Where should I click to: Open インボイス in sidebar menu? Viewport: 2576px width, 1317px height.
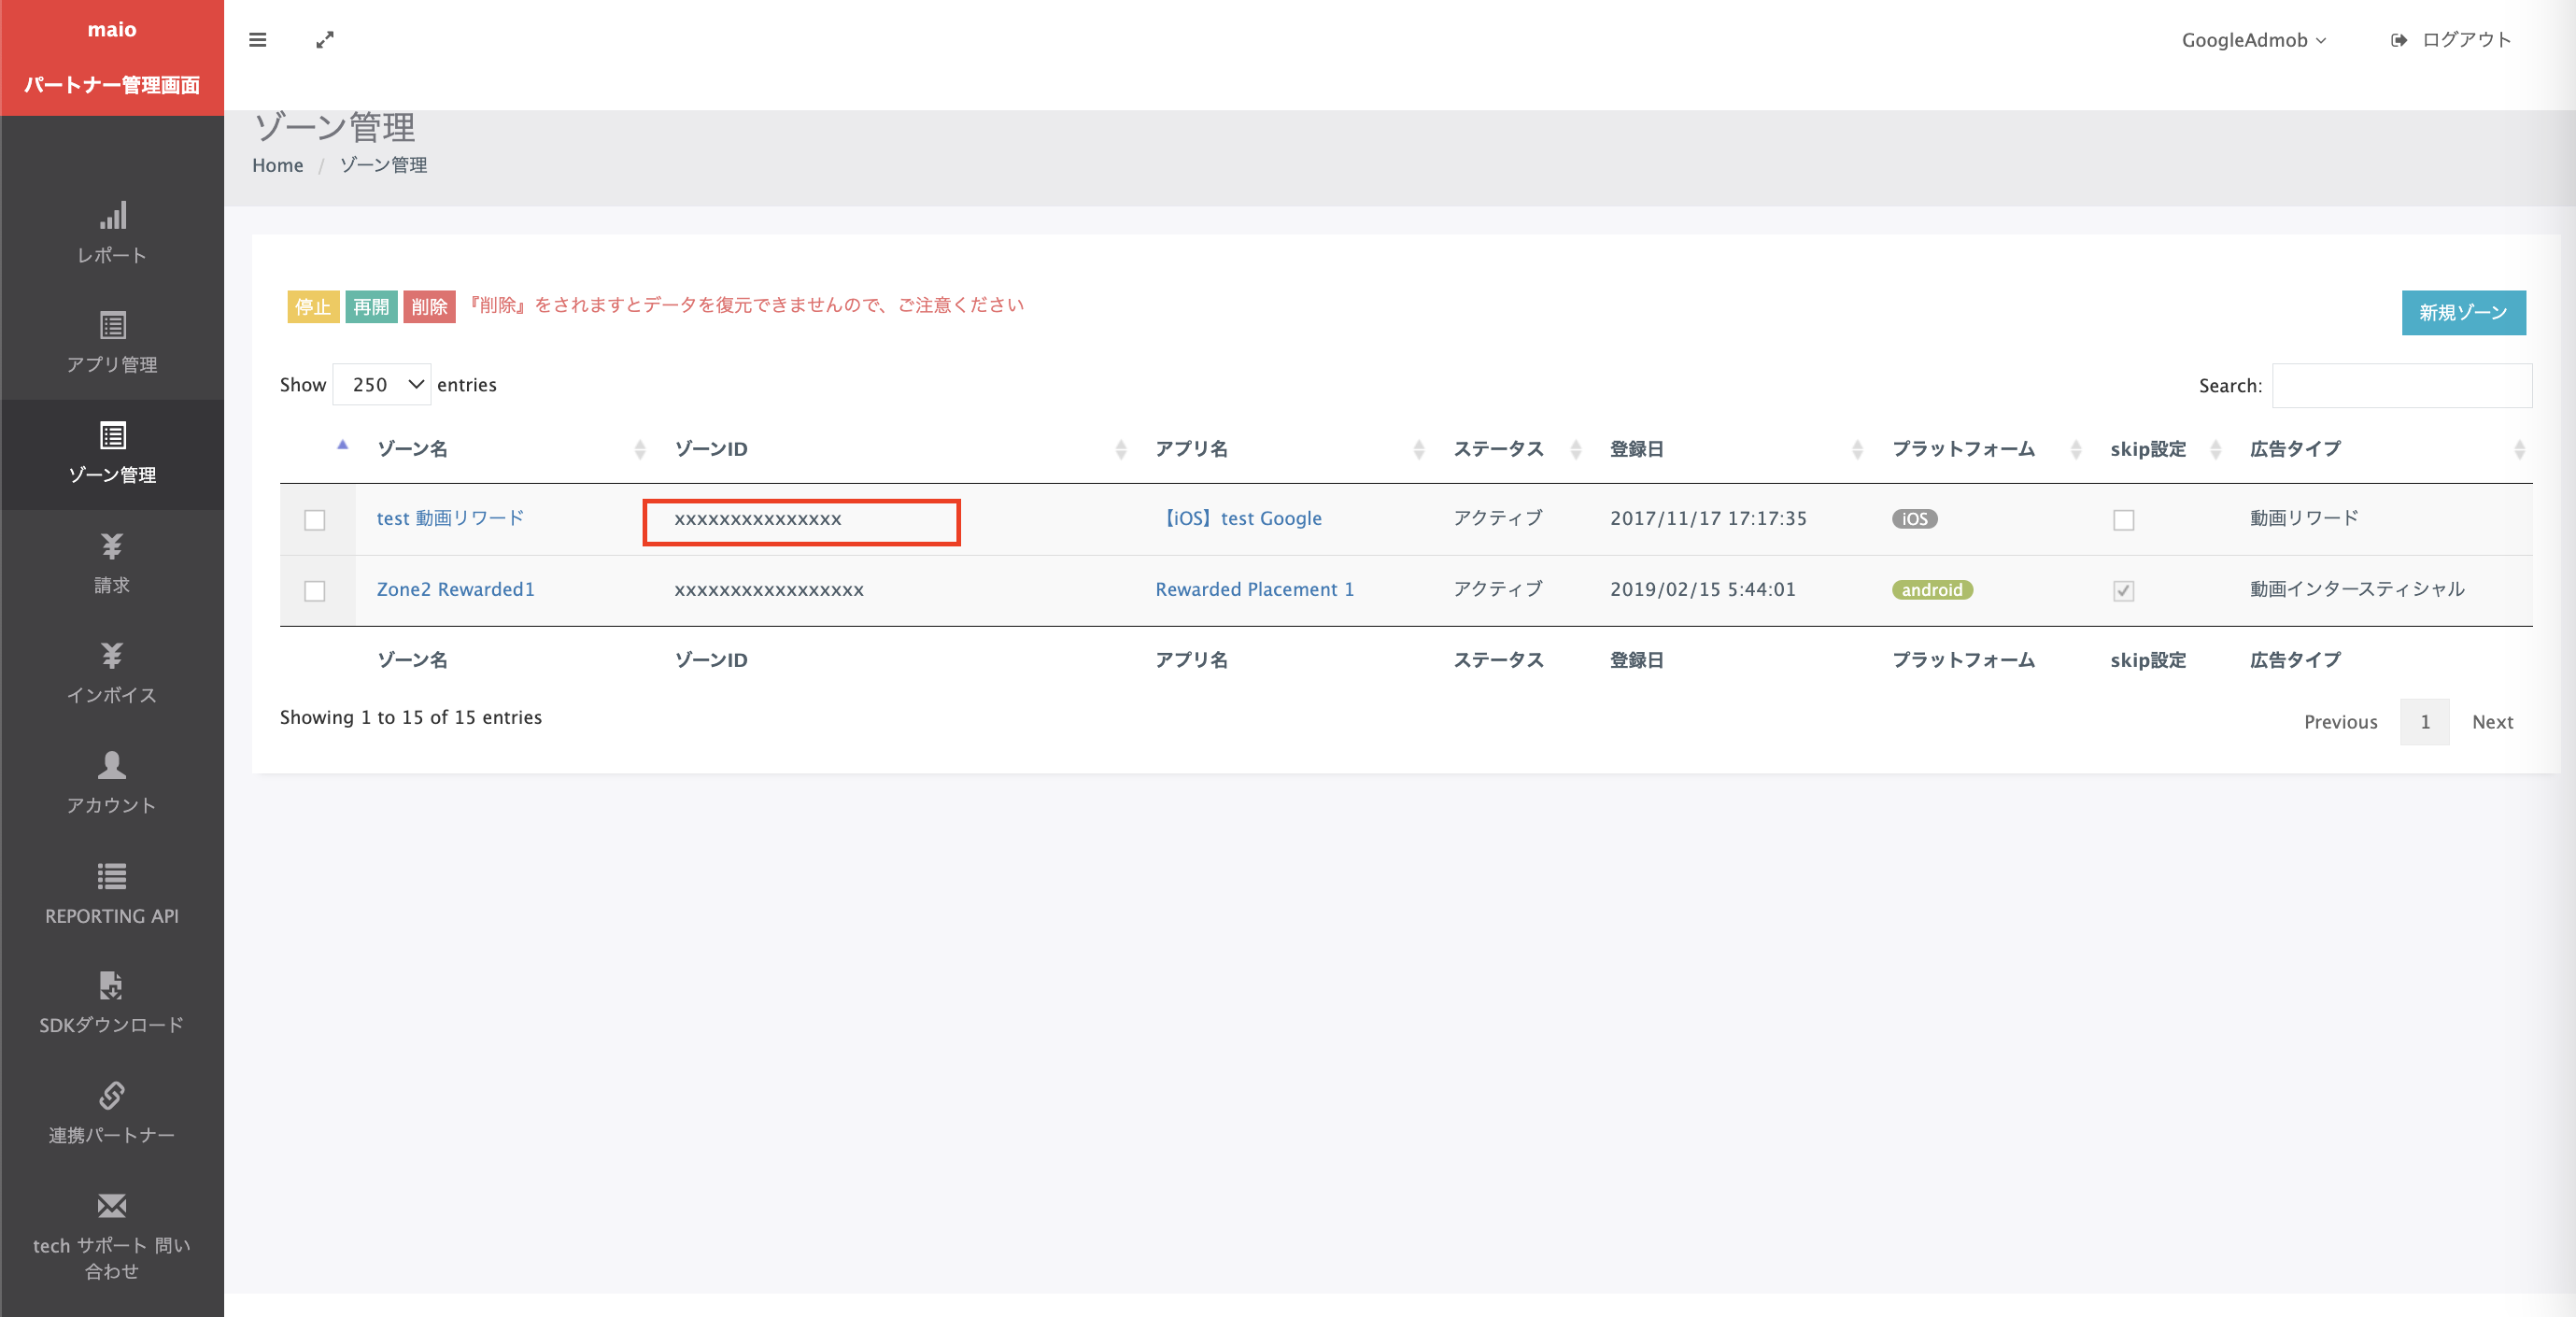click(112, 695)
